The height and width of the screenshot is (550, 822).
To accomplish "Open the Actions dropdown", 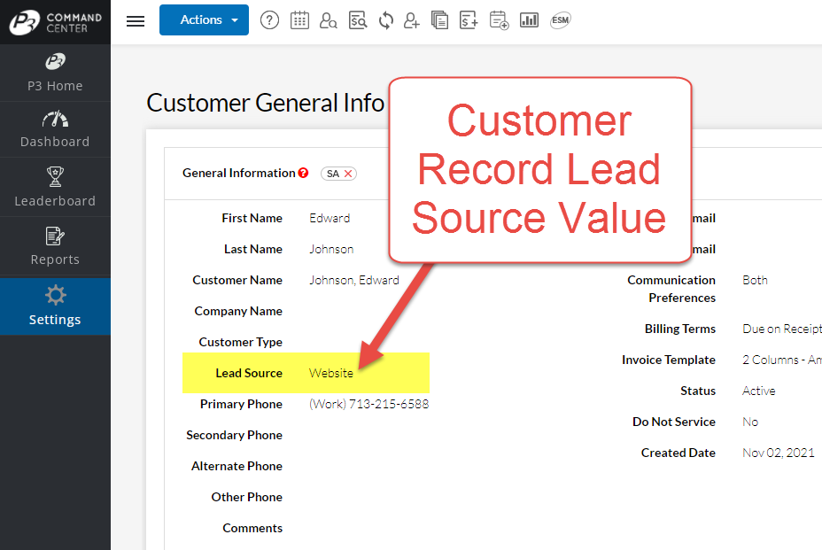I will click(x=204, y=19).
